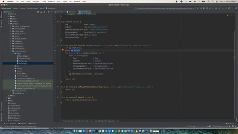Click gutter icon beside the Run function line
The width and height of the screenshot is (238, 134).
point(58,45)
